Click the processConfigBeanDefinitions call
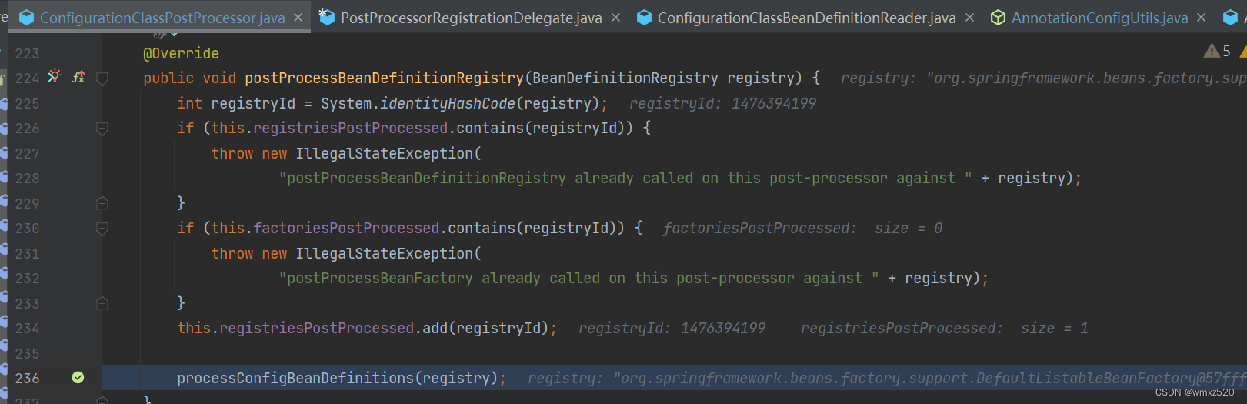The height and width of the screenshot is (404, 1247). pos(295,378)
